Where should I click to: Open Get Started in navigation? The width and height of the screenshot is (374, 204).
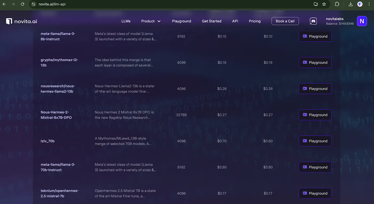point(212,21)
